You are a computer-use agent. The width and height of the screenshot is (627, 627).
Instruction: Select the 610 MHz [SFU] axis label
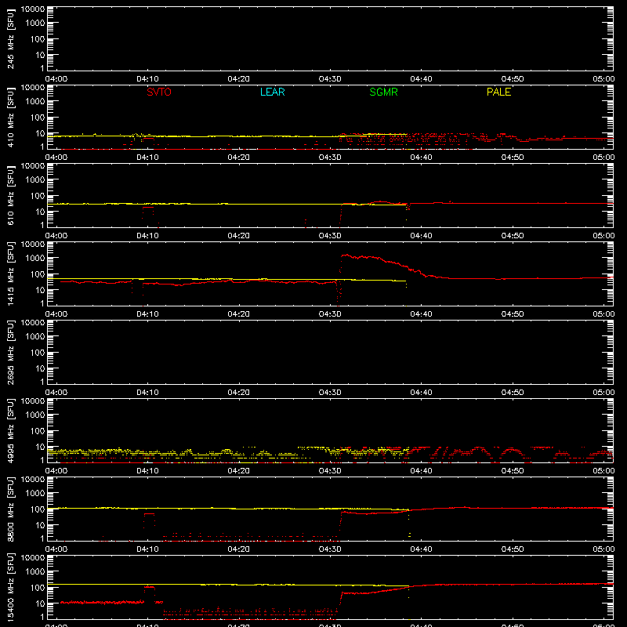[x=10, y=195]
